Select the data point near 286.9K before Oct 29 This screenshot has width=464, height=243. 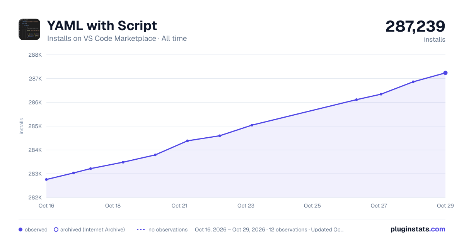[x=413, y=82]
